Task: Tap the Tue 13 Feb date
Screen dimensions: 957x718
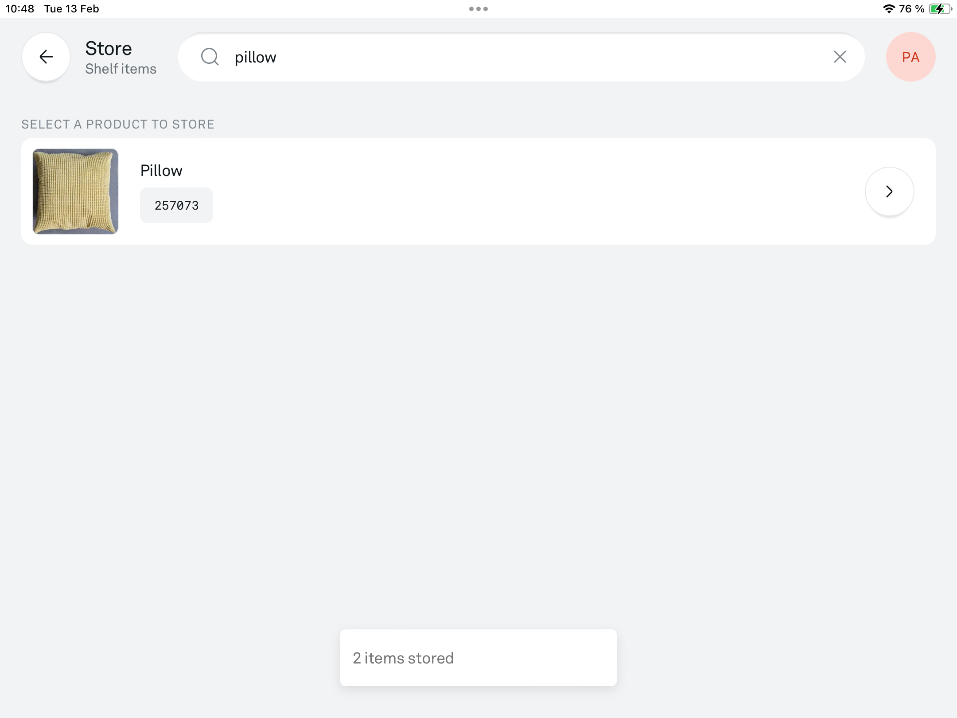Action: click(x=71, y=9)
